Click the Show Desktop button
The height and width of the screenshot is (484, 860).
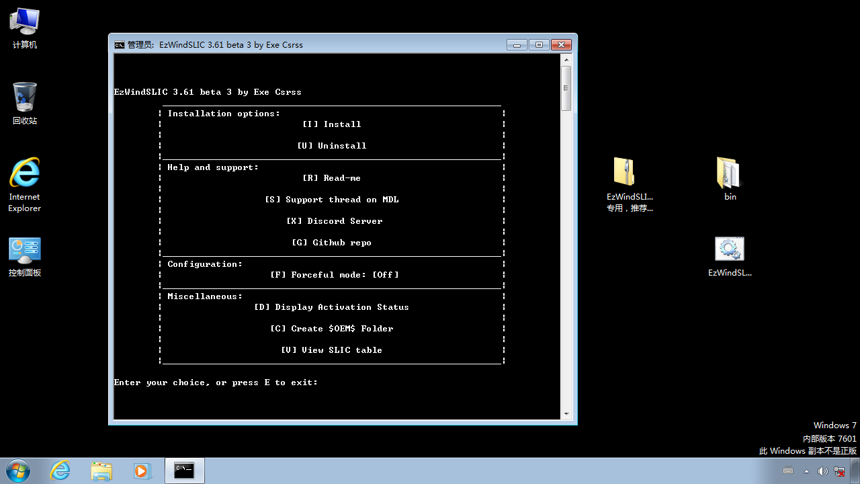[x=855, y=471]
